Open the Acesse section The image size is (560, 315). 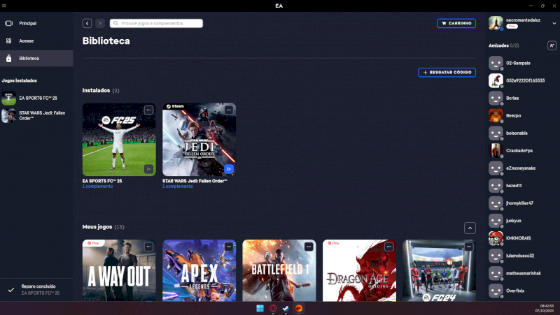(x=36, y=41)
